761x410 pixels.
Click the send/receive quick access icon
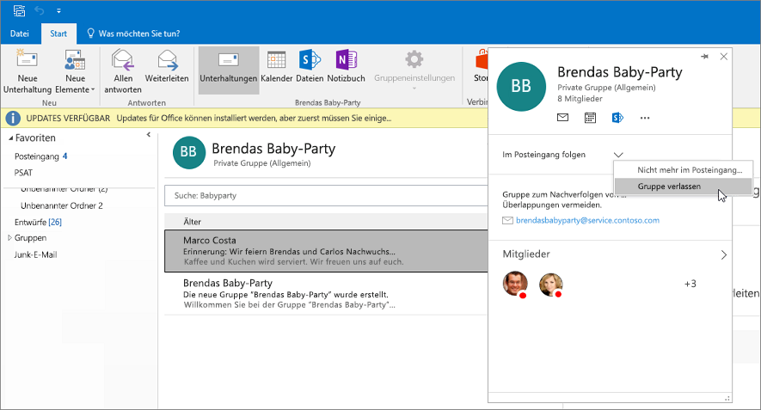pos(19,10)
